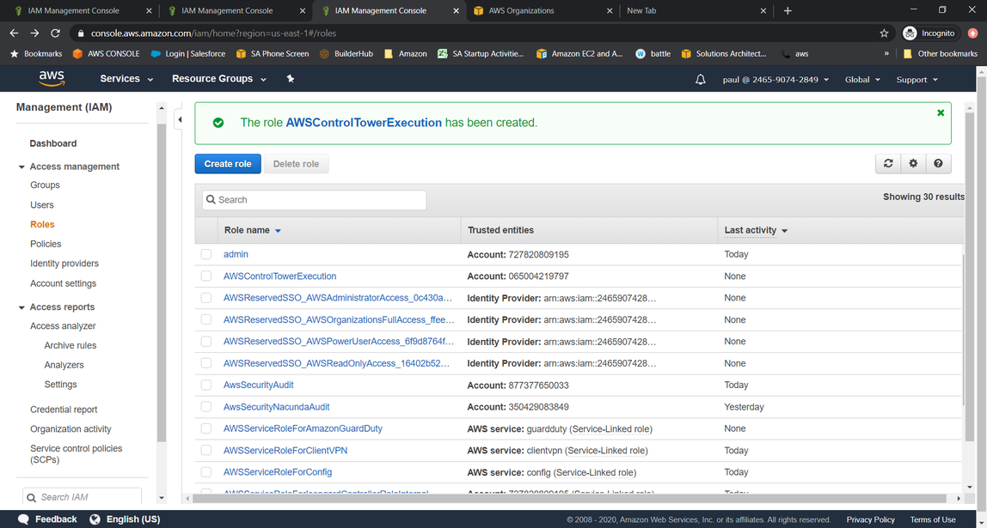
Task: Select checkbox for AWSReservedSSO_AWSReadOnlyAccess role
Action: (x=205, y=363)
